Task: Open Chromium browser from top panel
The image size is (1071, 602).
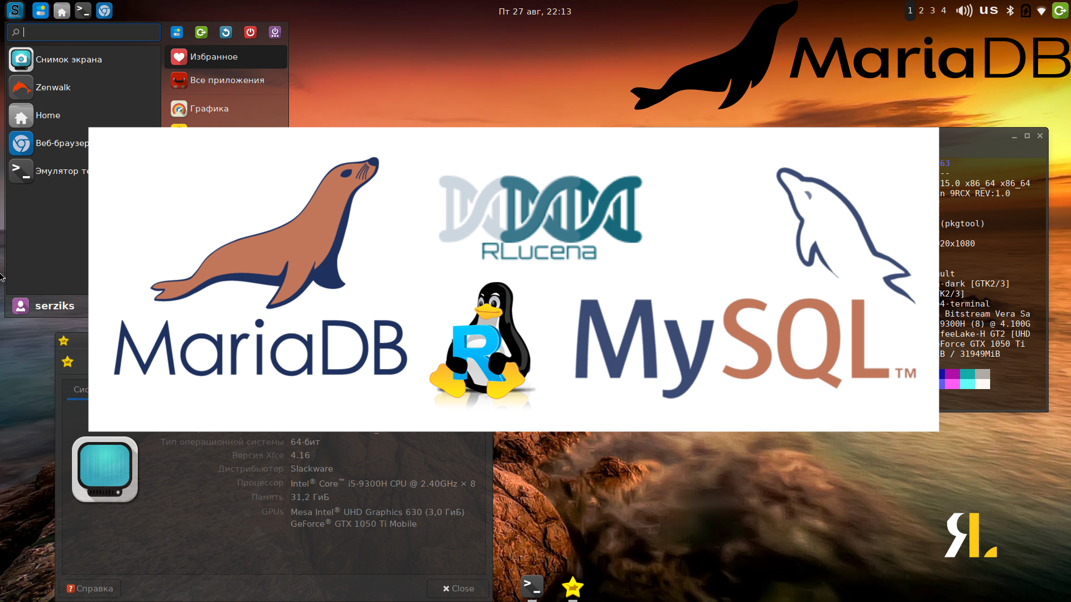Action: pos(104,11)
